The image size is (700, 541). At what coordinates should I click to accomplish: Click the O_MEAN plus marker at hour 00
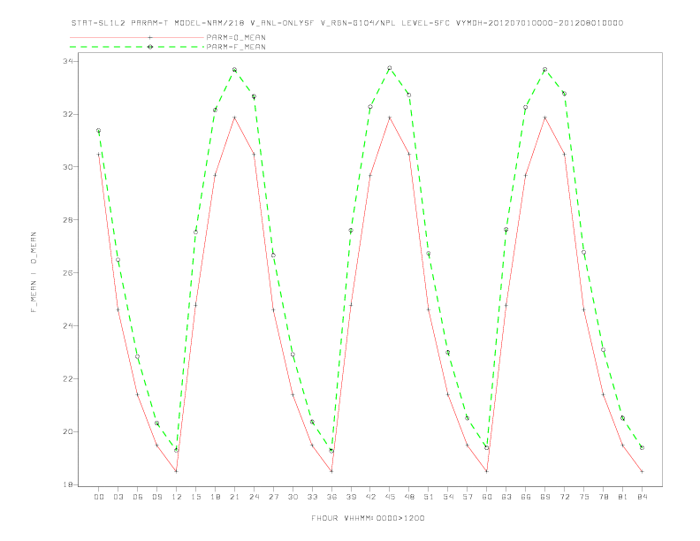(99, 155)
